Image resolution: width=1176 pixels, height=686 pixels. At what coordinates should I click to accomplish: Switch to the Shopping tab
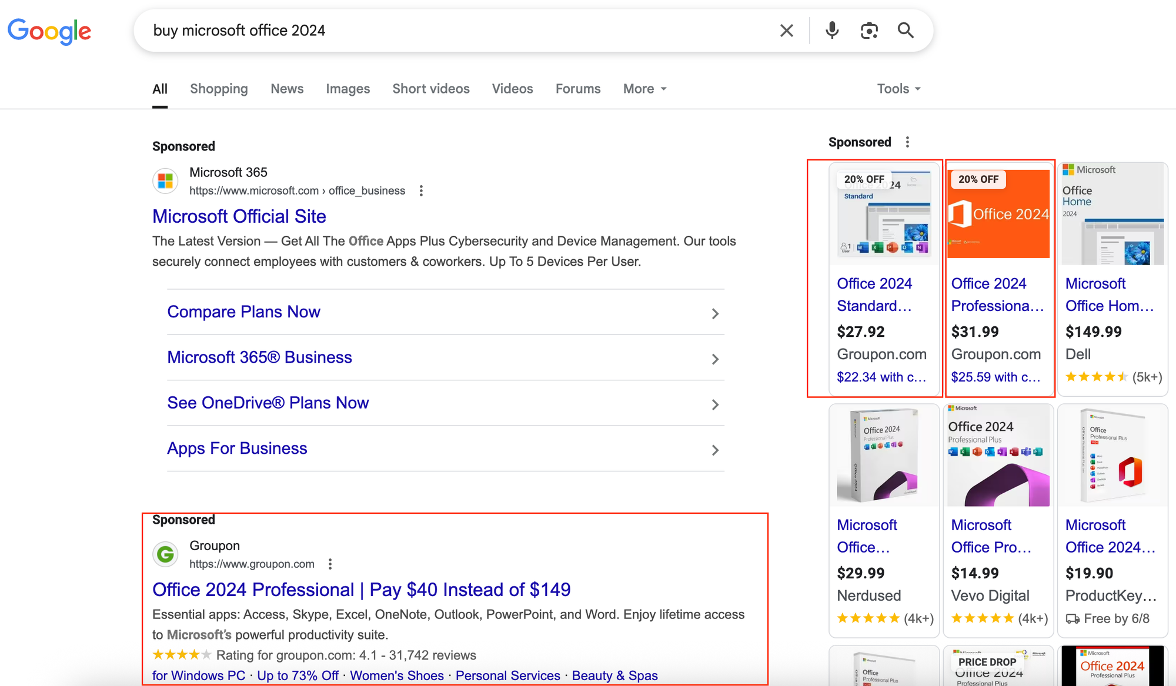click(x=219, y=89)
